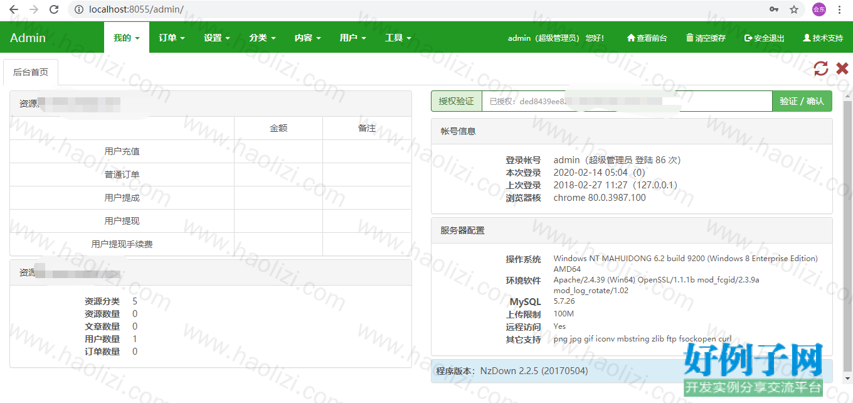Close tab with red X icon
This screenshot has height=403, width=853.
[842, 68]
